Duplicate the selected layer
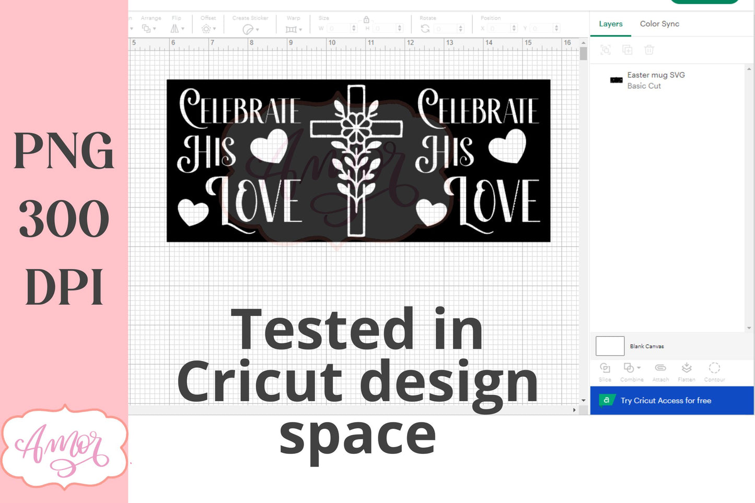The width and height of the screenshot is (755, 503). 627,50
